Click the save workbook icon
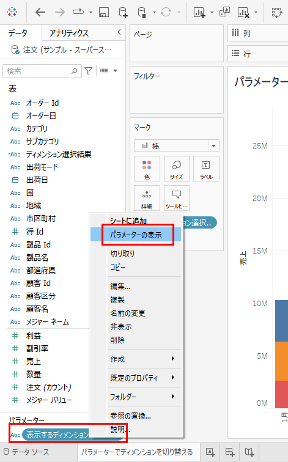The width and height of the screenshot is (288, 462). click(104, 12)
